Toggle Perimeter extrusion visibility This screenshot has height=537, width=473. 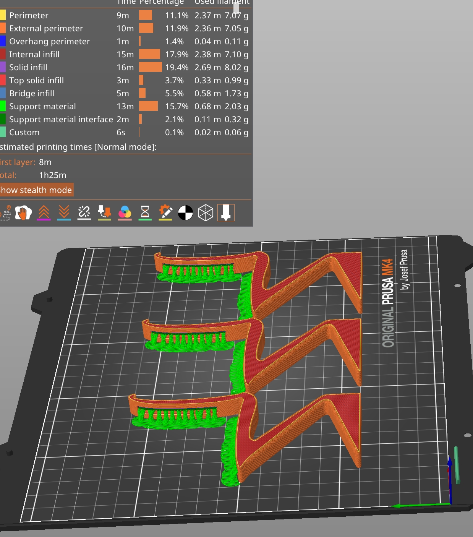tap(3, 15)
